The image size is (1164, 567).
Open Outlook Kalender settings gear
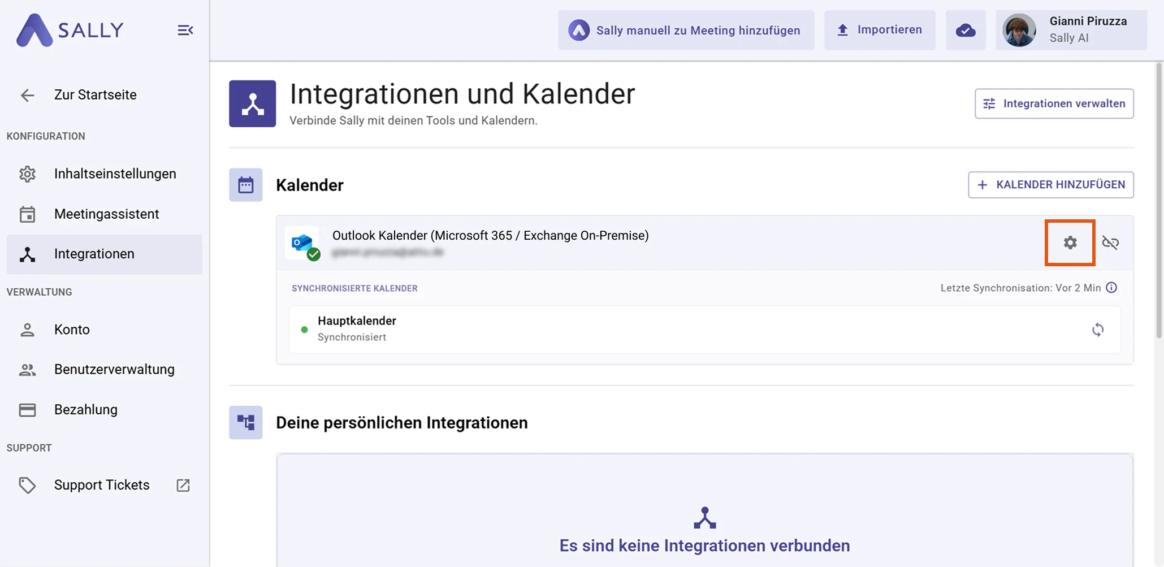tap(1070, 243)
